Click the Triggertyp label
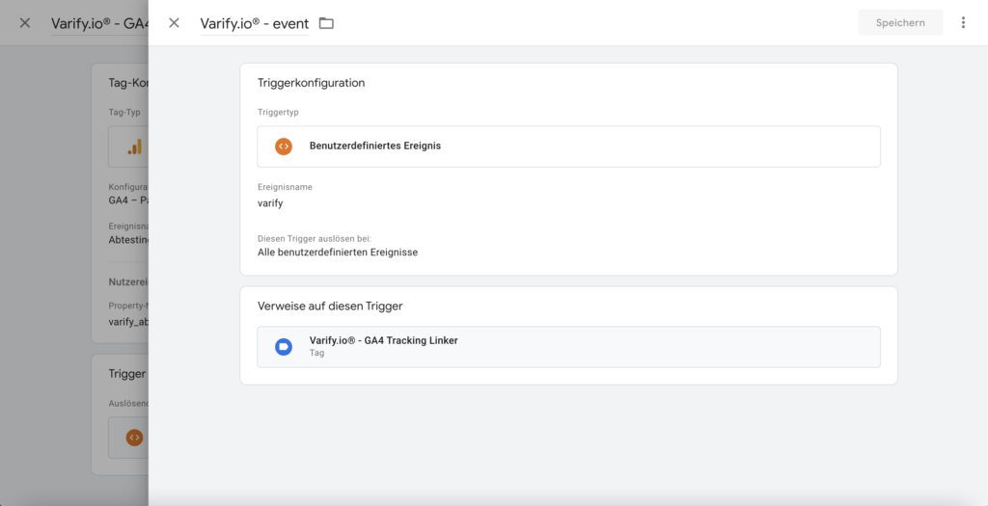 click(x=278, y=112)
